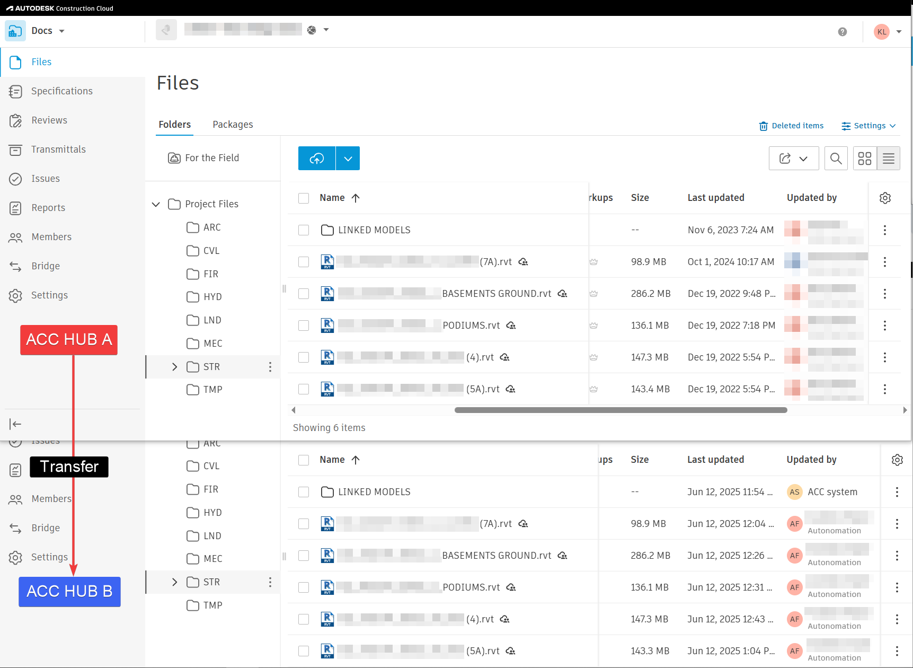Open Specifications in the sidebar
The image size is (913, 668).
[61, 91]
